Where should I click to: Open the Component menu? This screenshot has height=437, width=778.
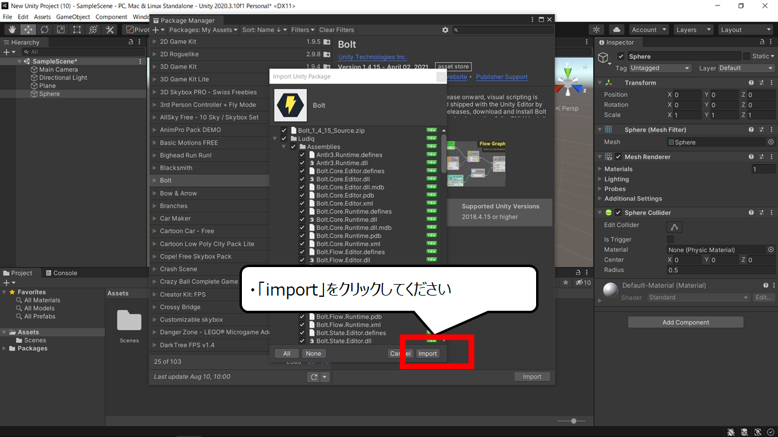point(112,17)
